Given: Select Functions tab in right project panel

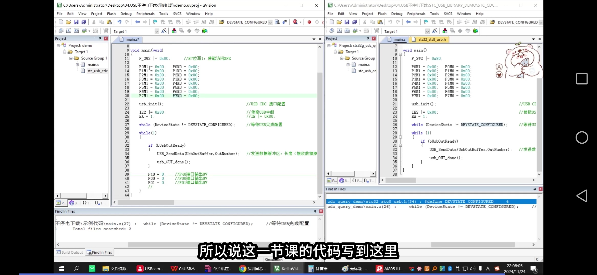Looking at the screenshot, I should click(357, 181).
